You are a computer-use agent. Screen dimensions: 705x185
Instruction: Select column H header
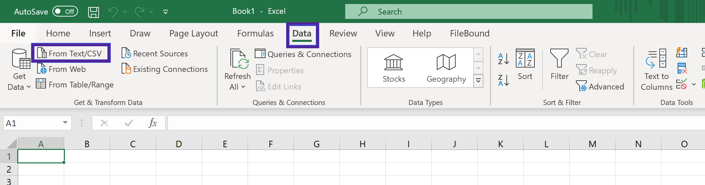point(362,144)
